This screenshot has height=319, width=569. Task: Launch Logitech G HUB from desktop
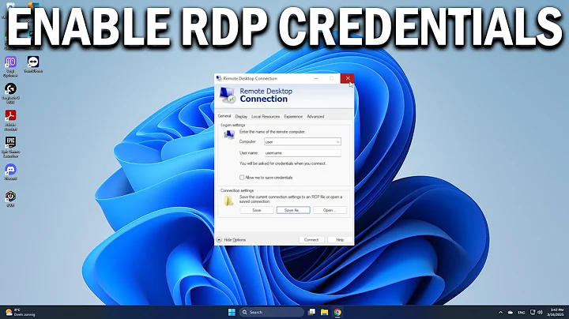[10, 93]
